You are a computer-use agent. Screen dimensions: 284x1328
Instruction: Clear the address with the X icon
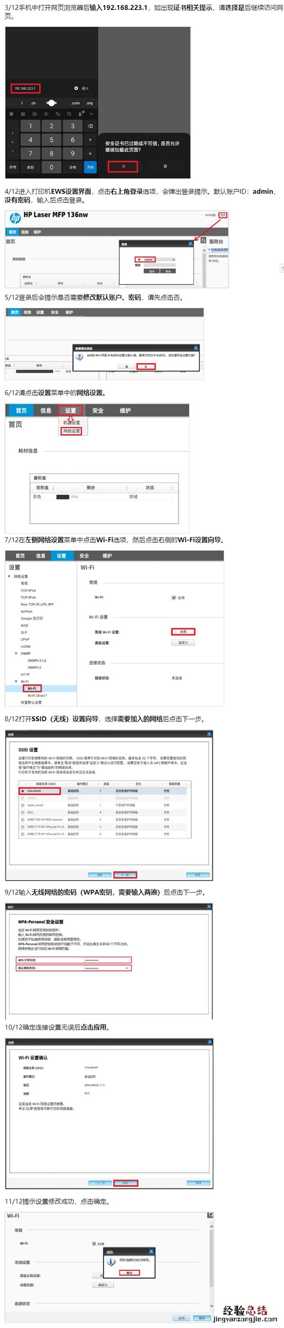coord(76,88)
